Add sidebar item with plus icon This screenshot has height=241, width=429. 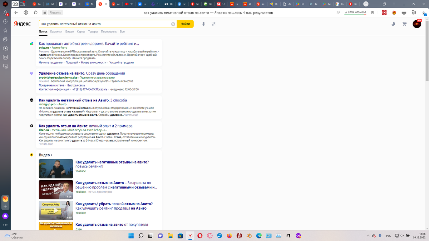(x=5, y=207)
